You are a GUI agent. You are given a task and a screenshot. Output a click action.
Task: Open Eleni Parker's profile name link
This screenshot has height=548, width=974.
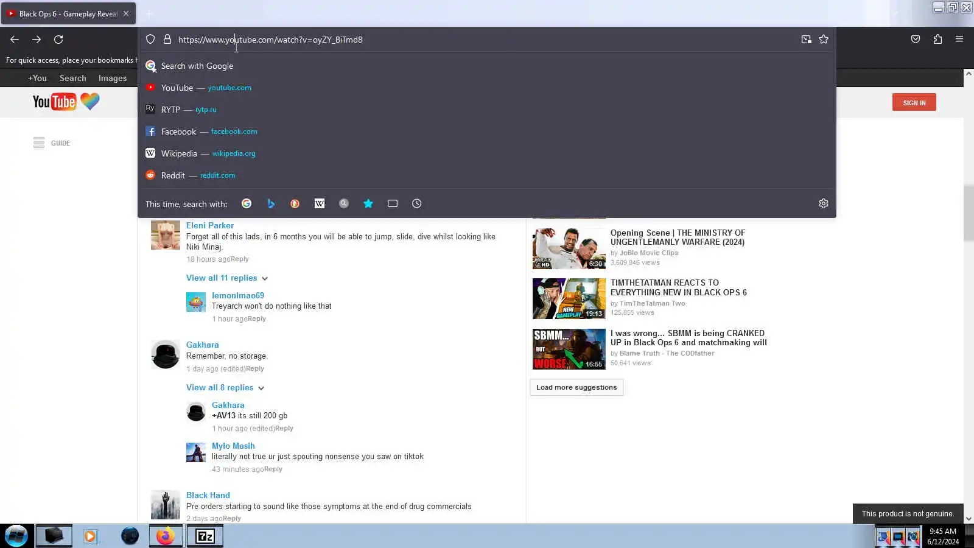coord(210,225)
